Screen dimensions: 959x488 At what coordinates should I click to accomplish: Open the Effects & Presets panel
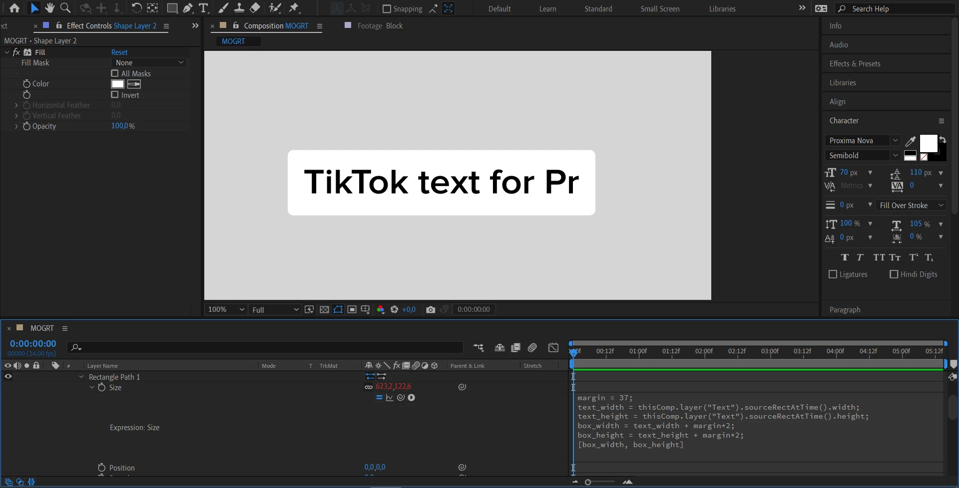(x=855, y=64)
